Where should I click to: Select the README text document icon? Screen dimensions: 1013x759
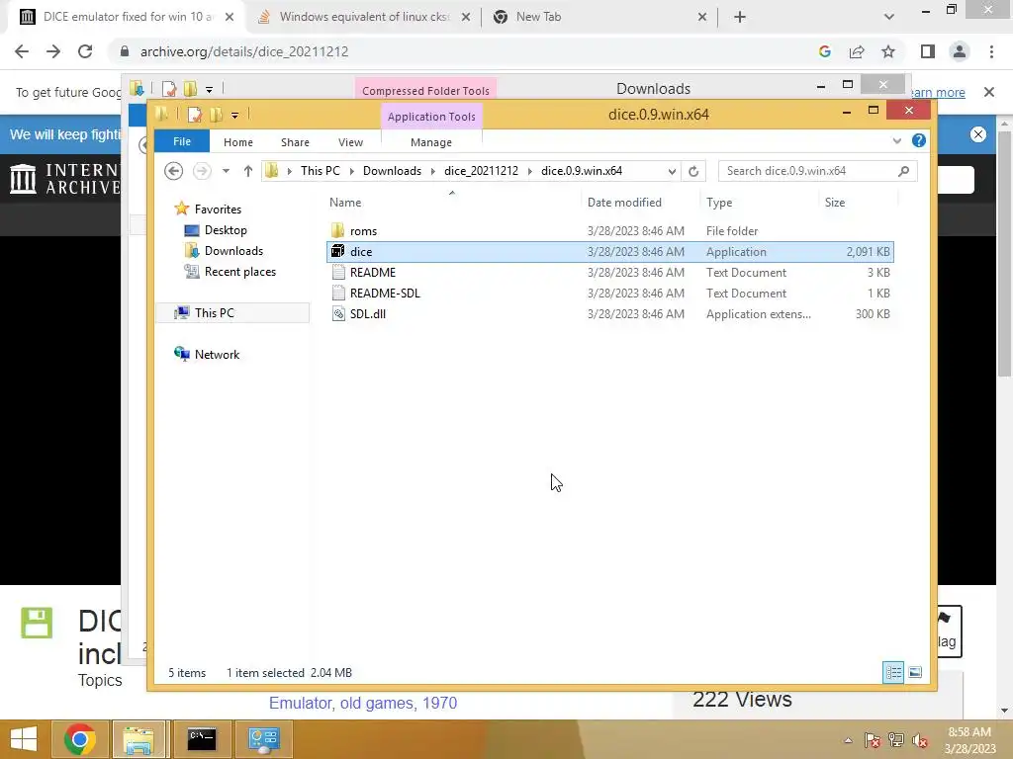point(338,273)
